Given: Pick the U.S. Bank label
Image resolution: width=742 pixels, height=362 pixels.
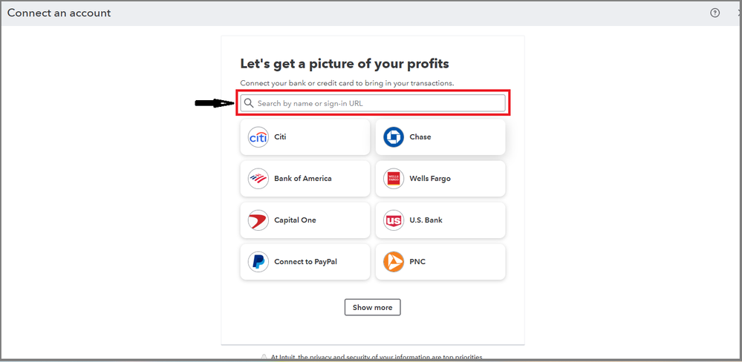Looking at the screenshot, I should pyautogui.click(x=426, y=220).
